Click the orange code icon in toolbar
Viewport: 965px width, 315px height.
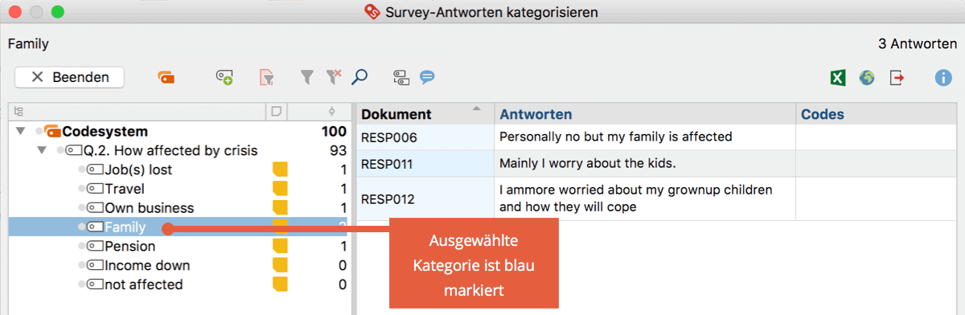(166, 77)
